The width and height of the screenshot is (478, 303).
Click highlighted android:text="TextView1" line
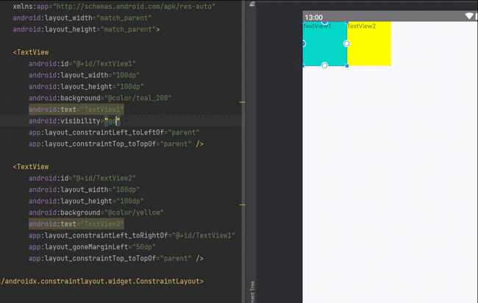[76, 110]
